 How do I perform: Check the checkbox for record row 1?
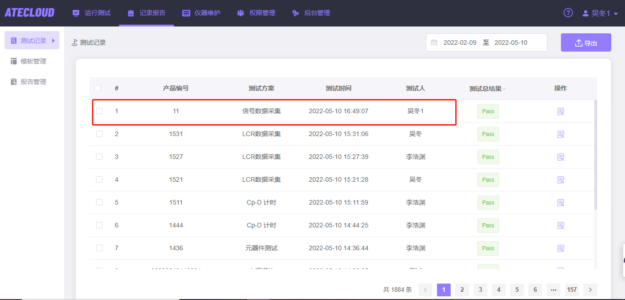pyautogui.click(x=99, y=111)
